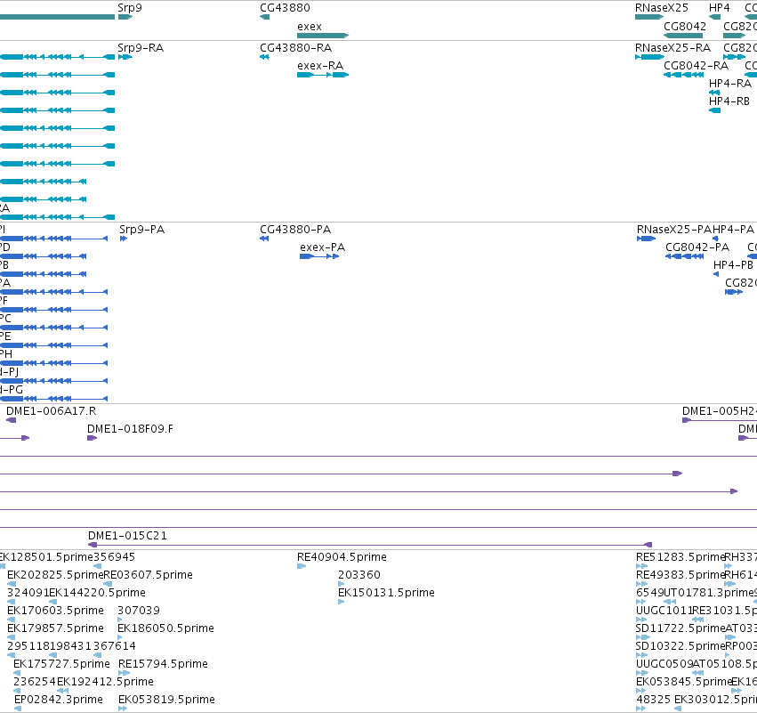Click the HP4 gene label

click(719, 8)
